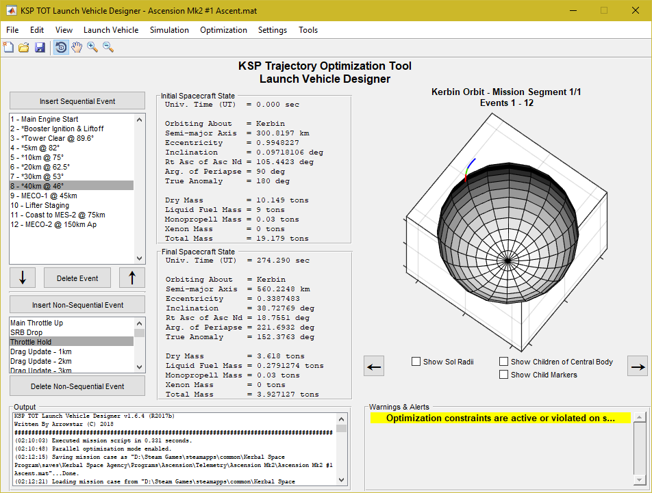
Task: Toggle the Rotate 3D toolbar icon
Action: point(61,47)
